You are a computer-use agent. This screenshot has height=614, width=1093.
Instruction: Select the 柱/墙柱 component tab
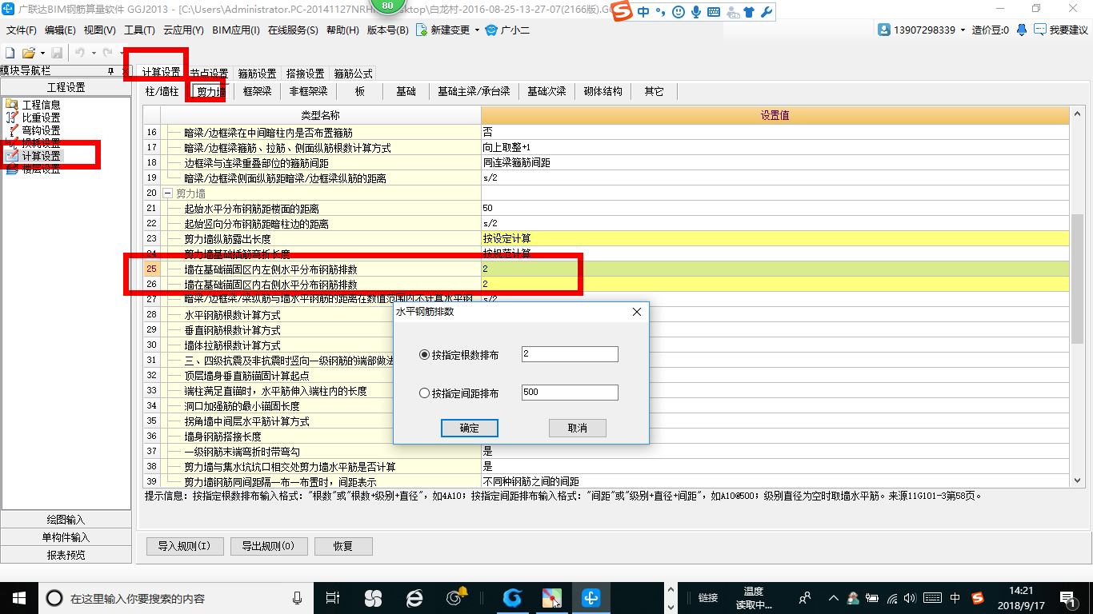(x=162, y=92)
